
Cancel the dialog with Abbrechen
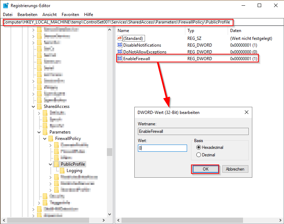click(235, 169)
